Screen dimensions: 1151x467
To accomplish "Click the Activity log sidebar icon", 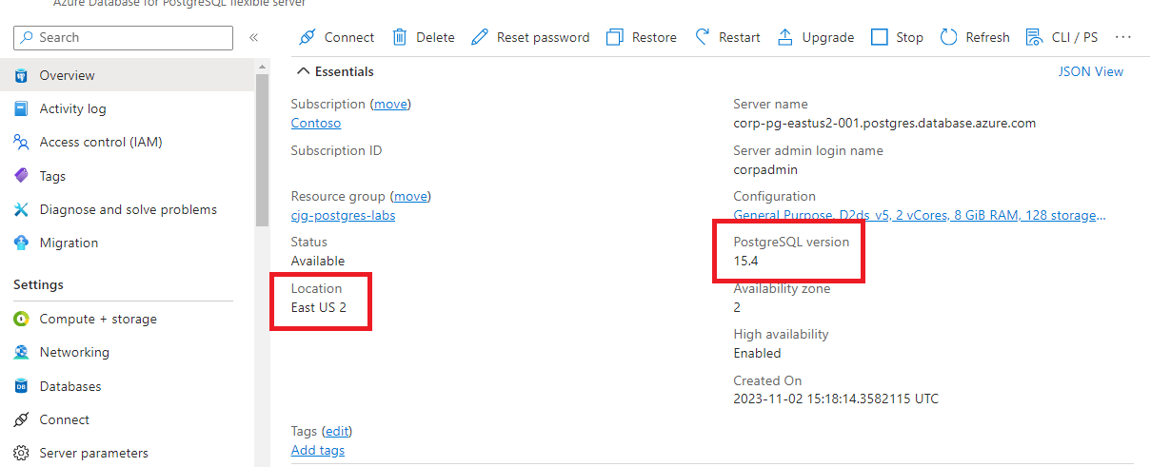I will [21, 108].
